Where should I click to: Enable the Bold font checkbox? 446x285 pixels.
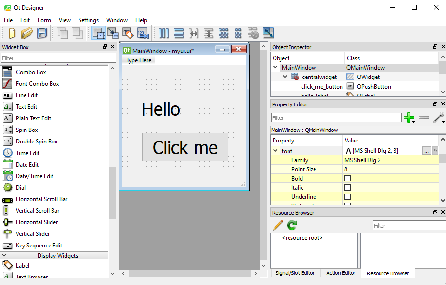pos(347,179)
